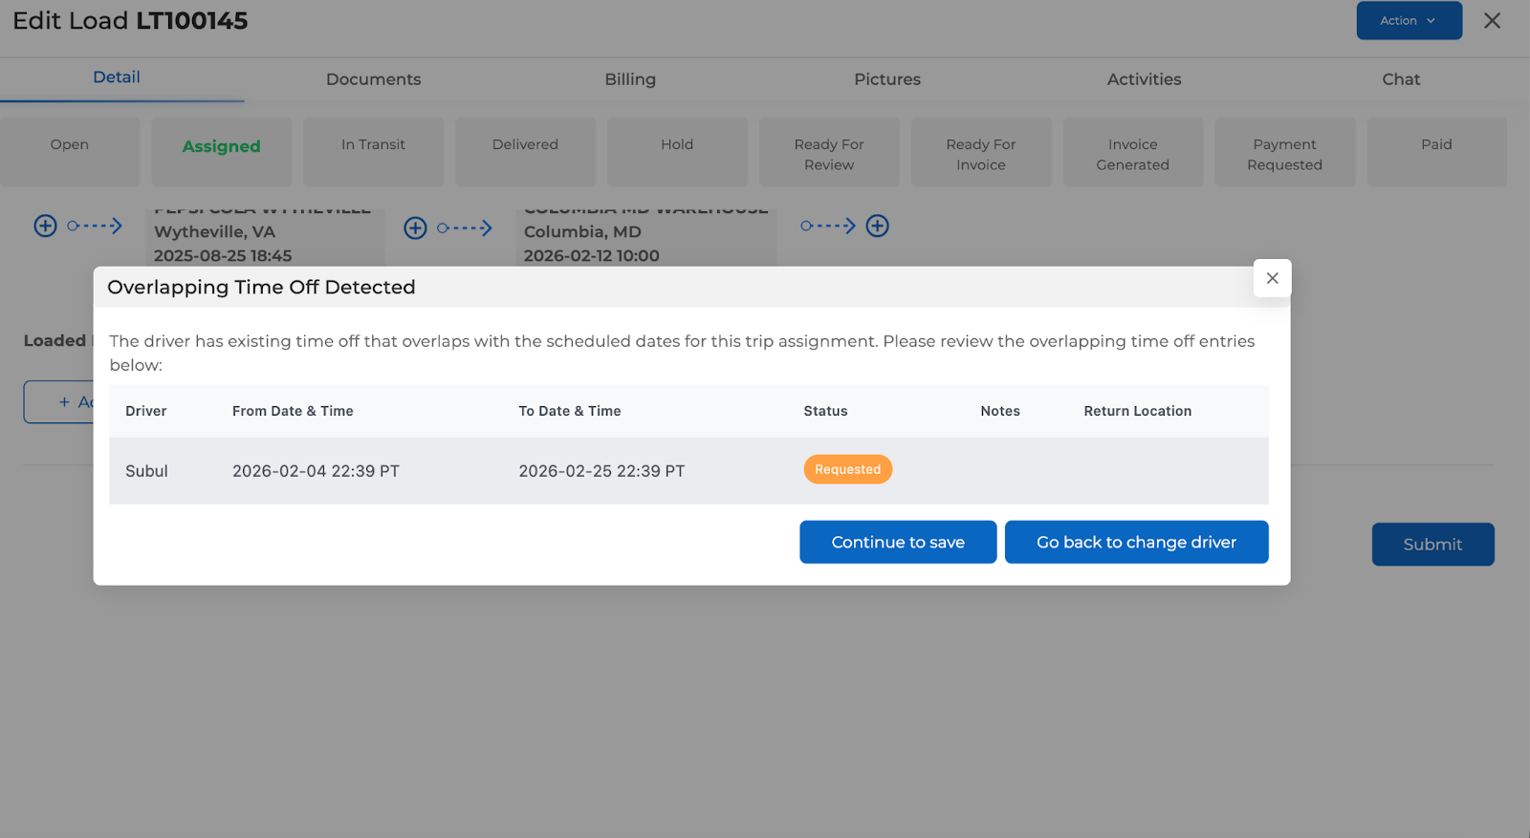1530x838 pixels.
Task: Close the Overlapping Time Off dialog
Action: click(1272, 278)
